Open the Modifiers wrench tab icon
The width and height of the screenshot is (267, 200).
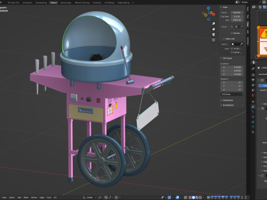tap(253, 107)
